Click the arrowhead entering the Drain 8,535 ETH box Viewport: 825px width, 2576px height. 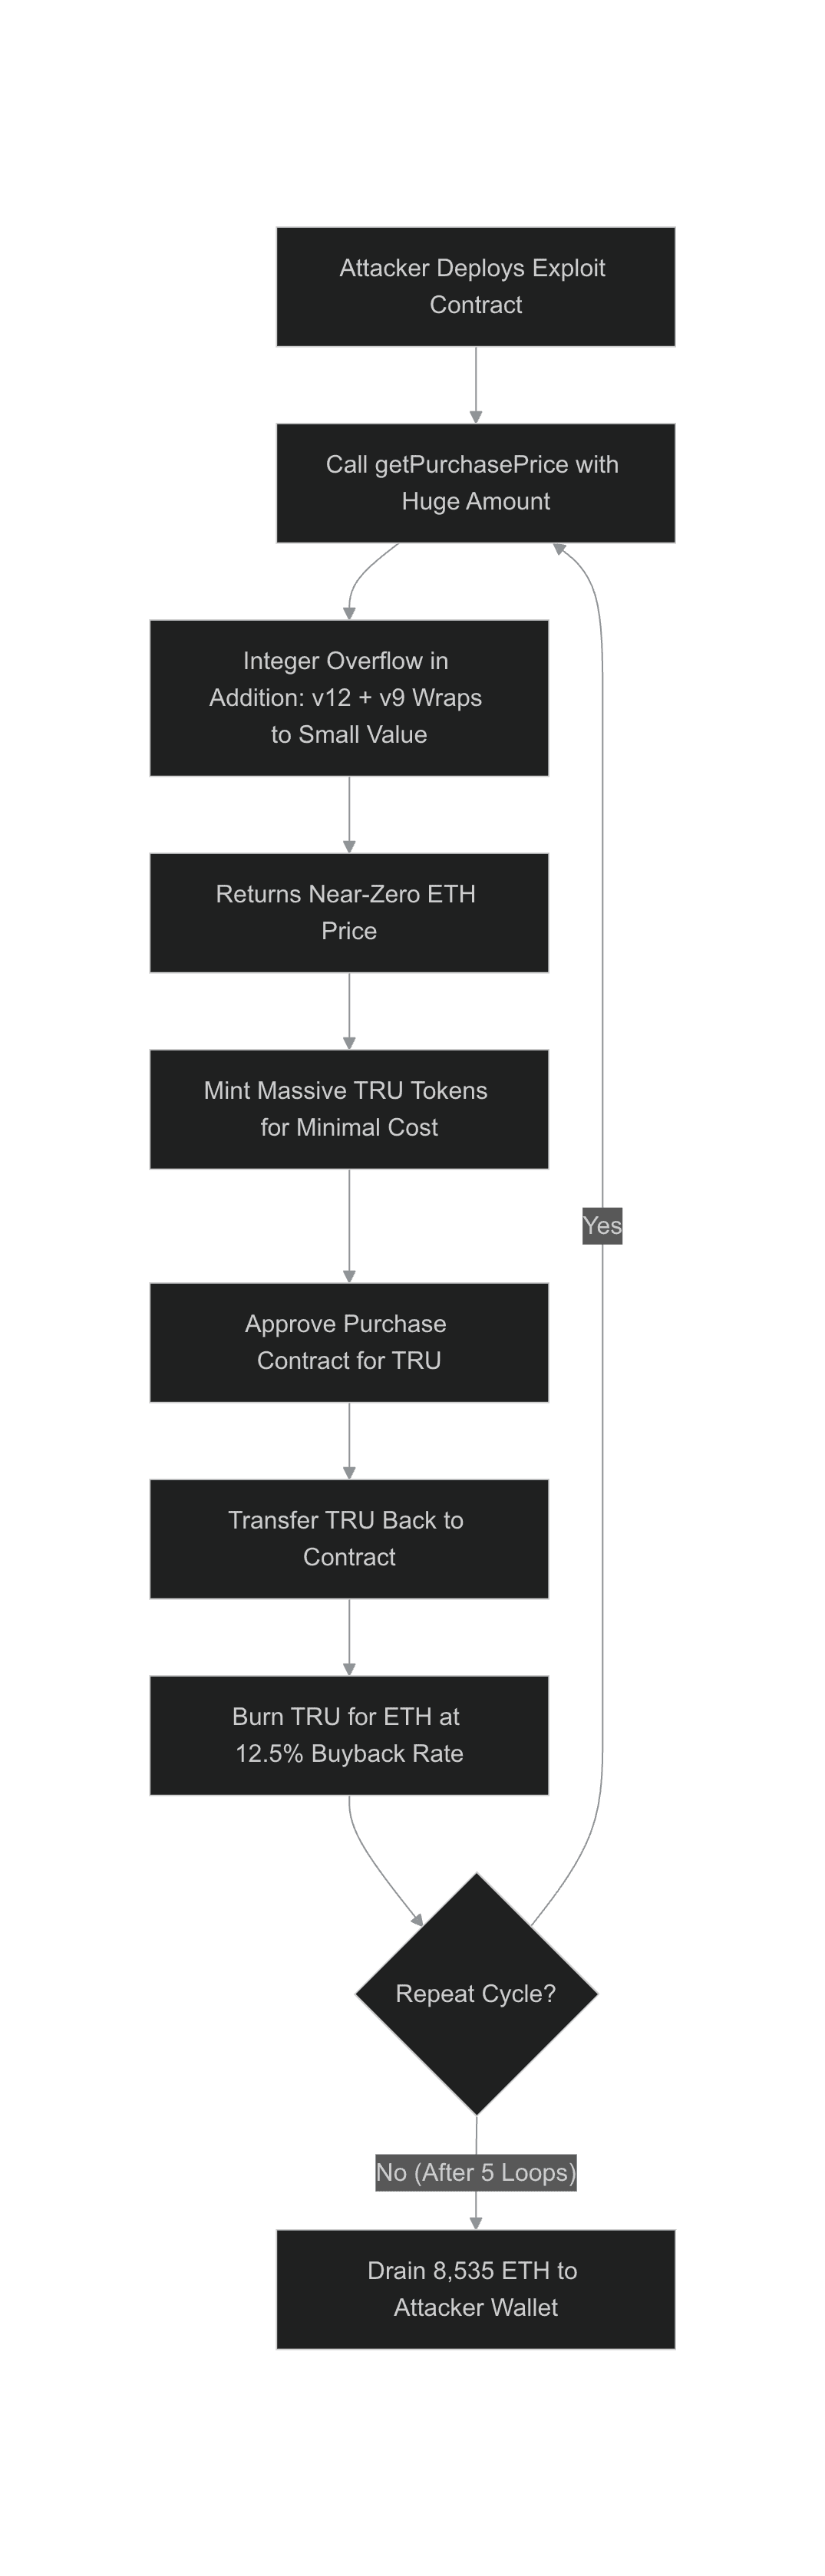(476, 2222)
